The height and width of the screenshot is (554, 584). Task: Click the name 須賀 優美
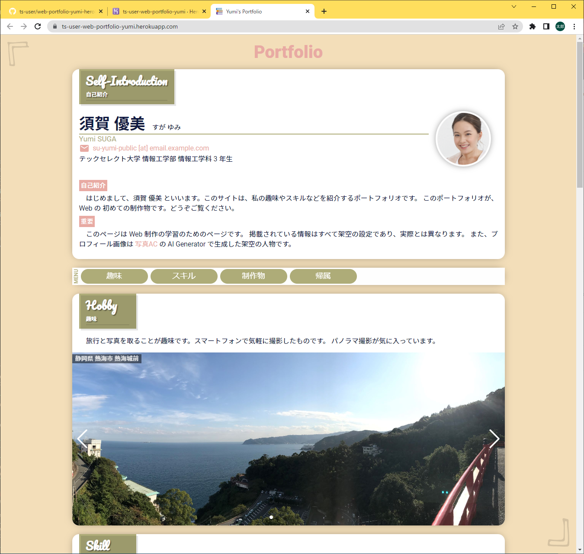(x=112, y=124)
